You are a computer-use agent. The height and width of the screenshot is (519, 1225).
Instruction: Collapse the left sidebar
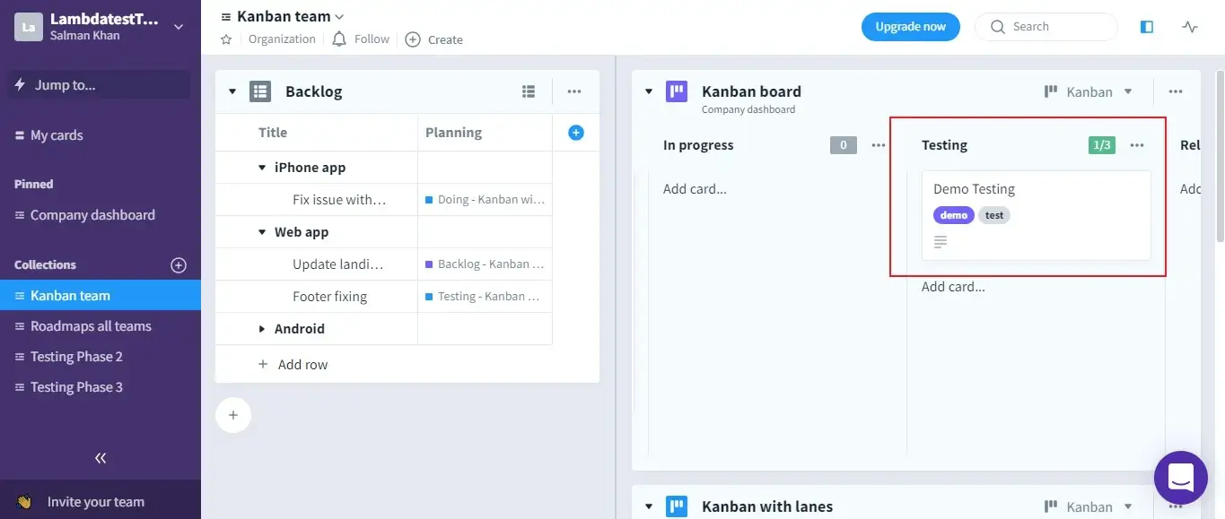(101, 458)
